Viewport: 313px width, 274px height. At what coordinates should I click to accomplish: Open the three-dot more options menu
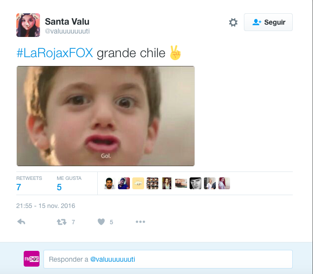(x=140, y=222)
